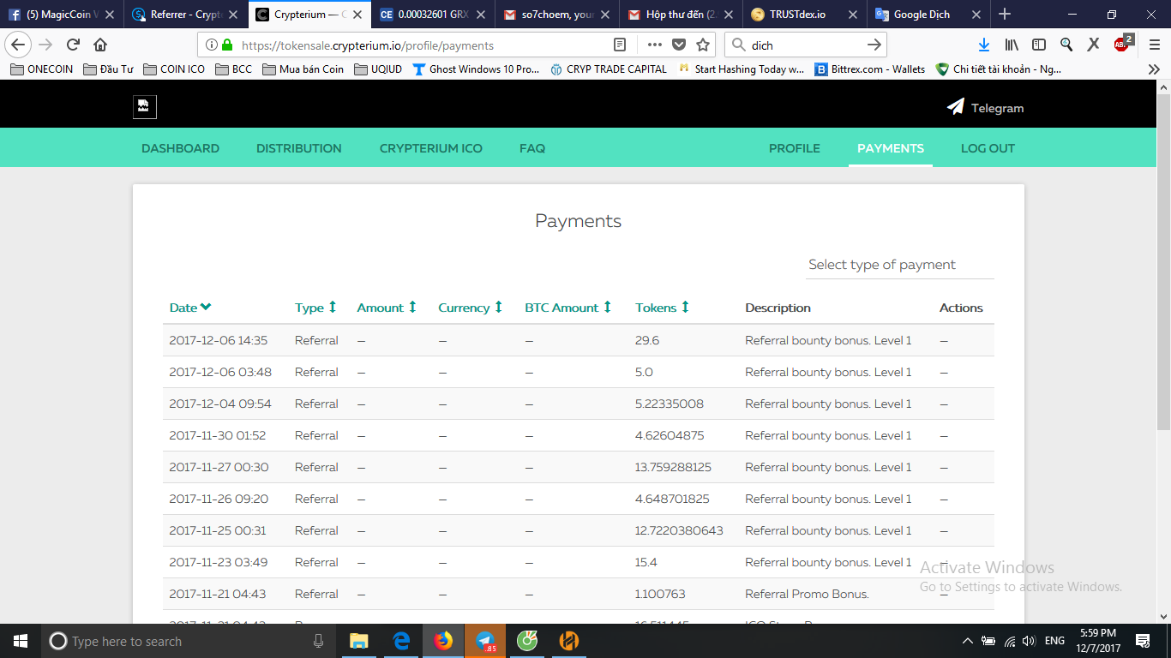The width and height of the screenshot is (1171, 658).
Task: Open the ONECOIN bookmarks folder
Action: tap(42, 69)
